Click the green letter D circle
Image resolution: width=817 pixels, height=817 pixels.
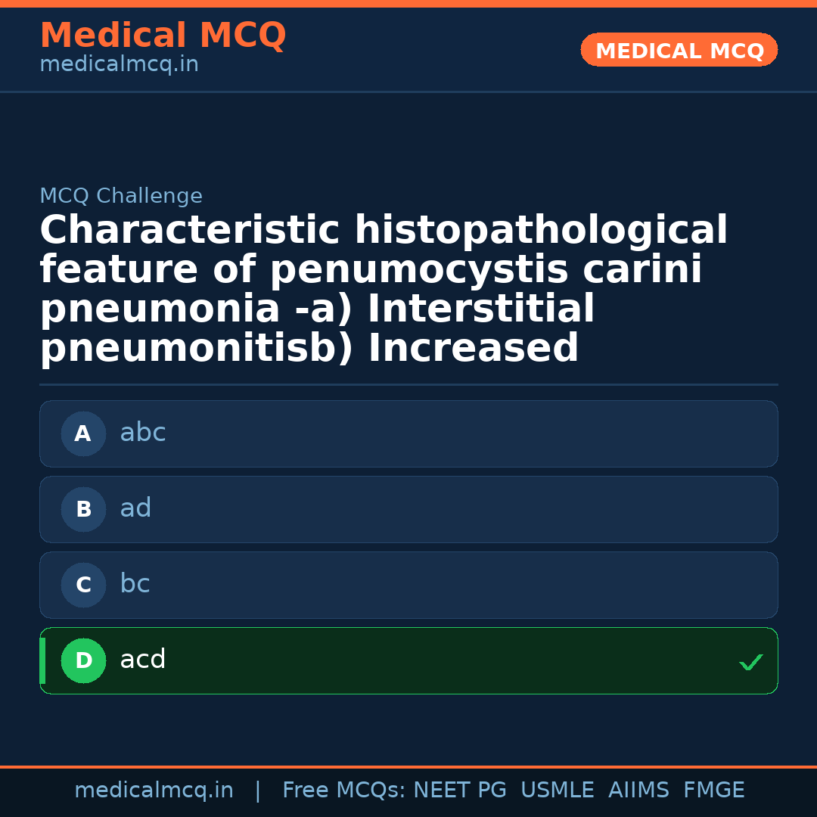point(83,660)
